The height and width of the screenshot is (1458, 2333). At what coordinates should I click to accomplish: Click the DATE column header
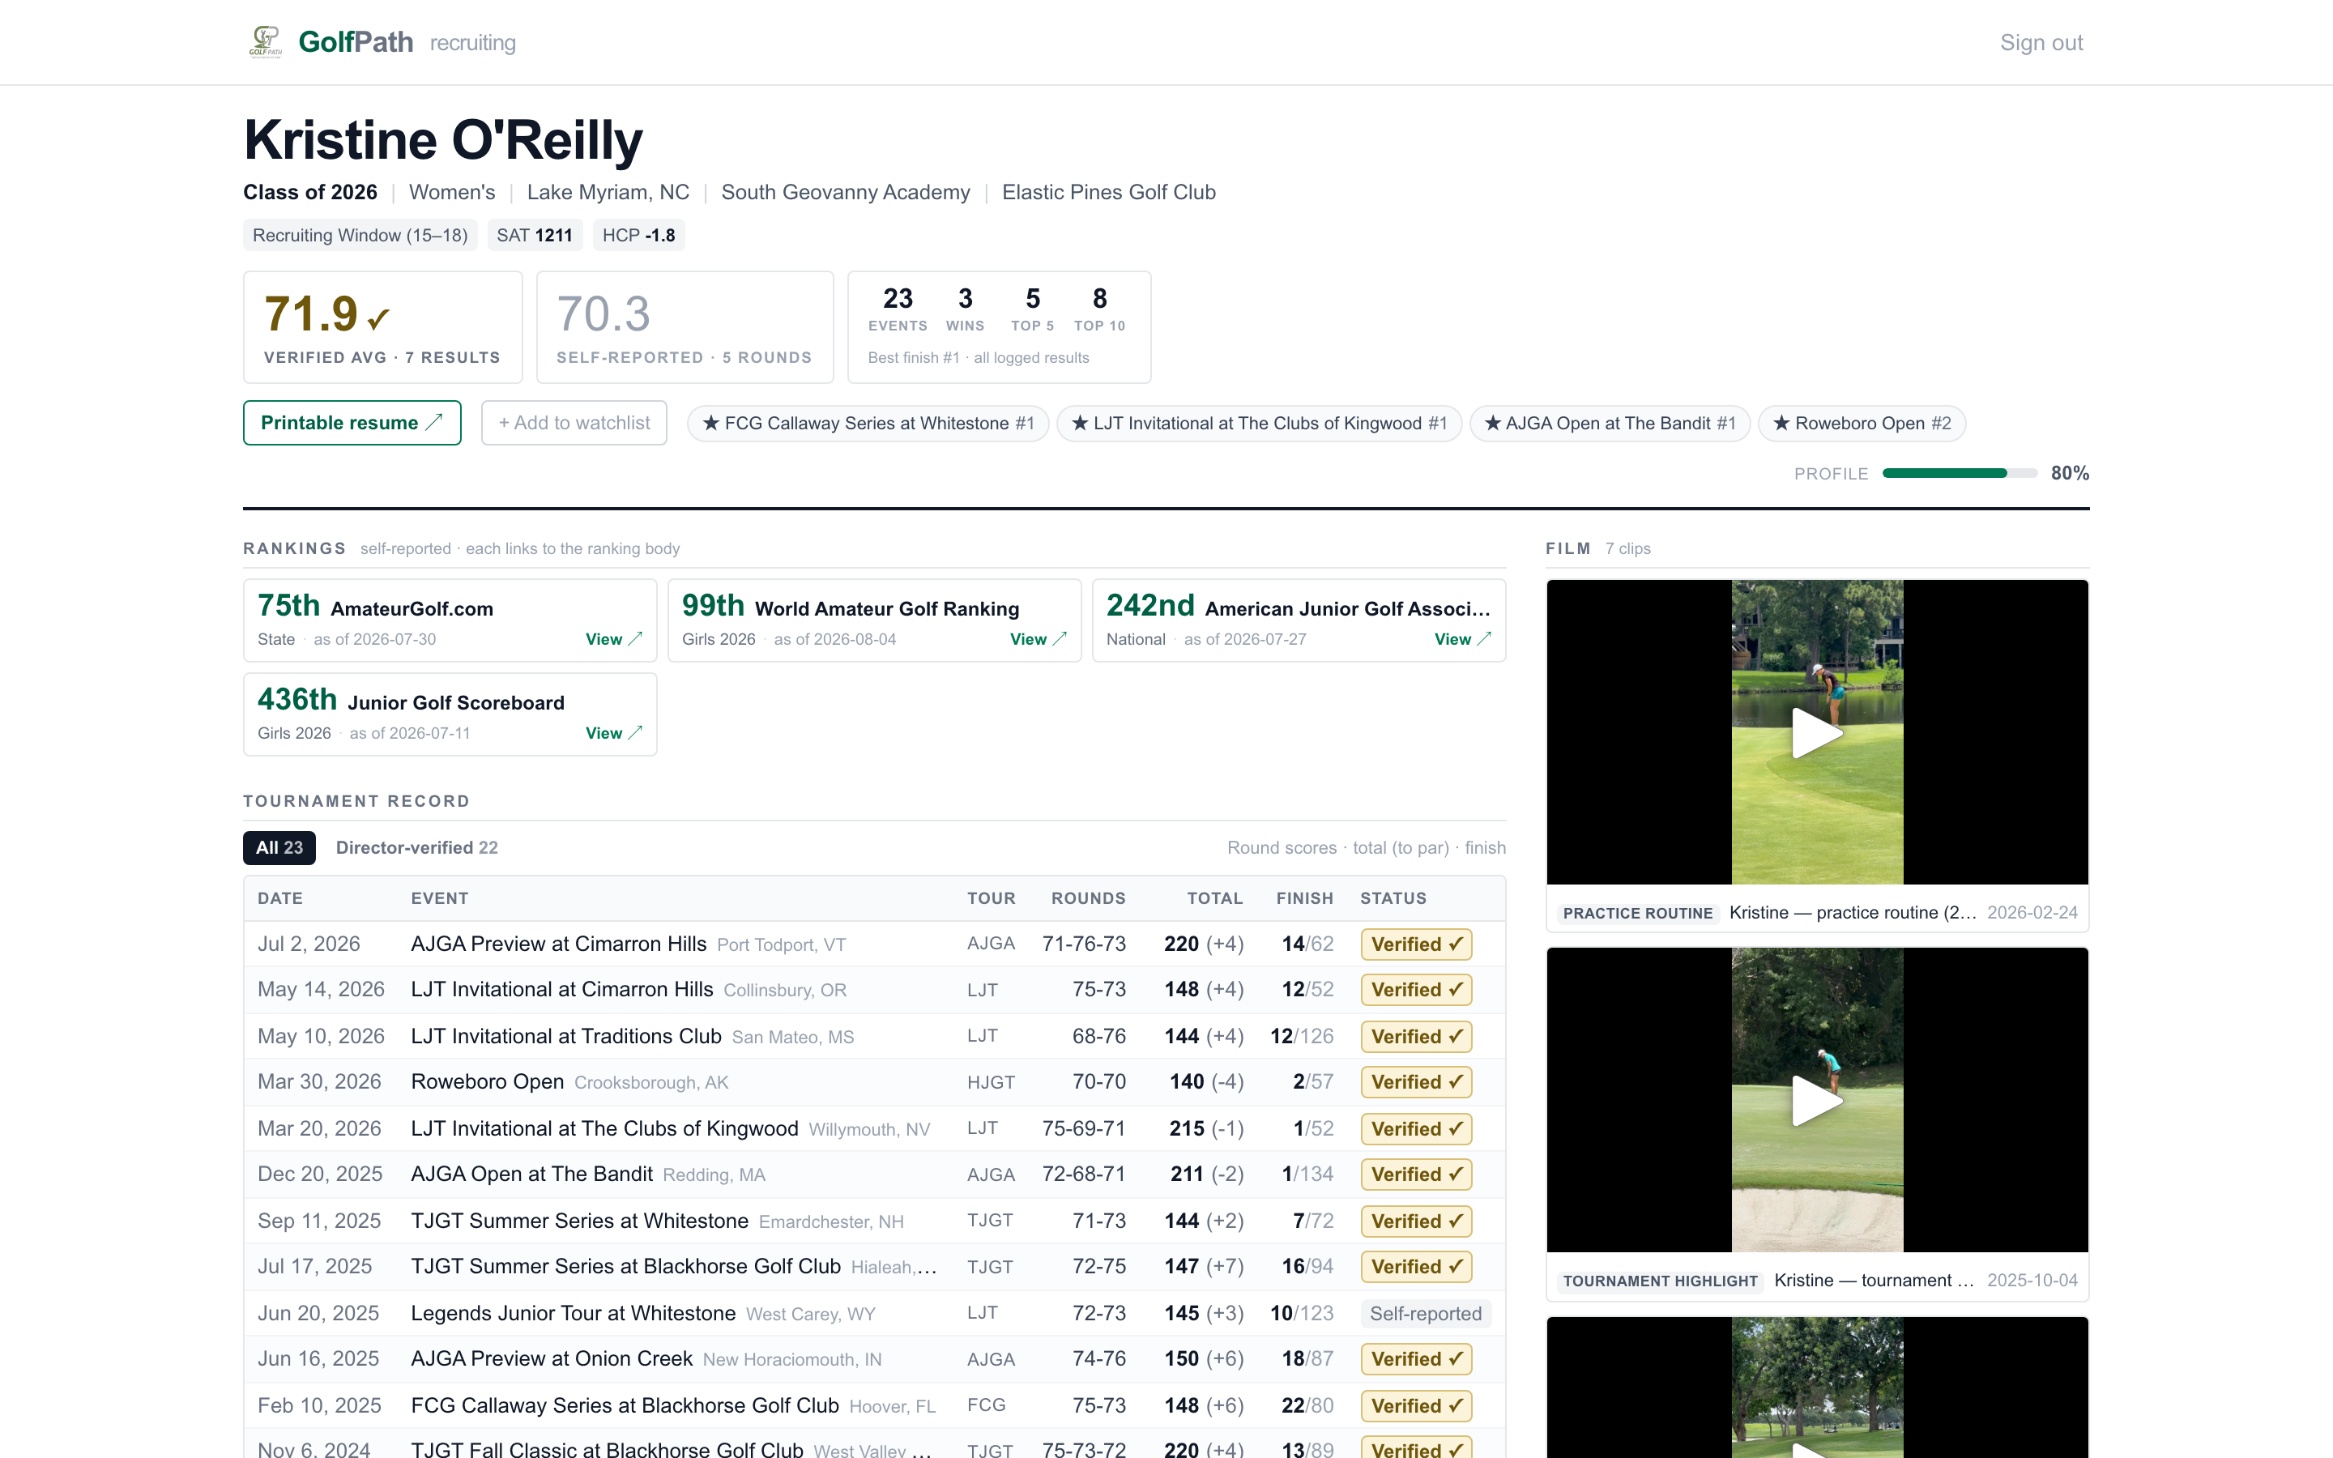coord(279,897)
